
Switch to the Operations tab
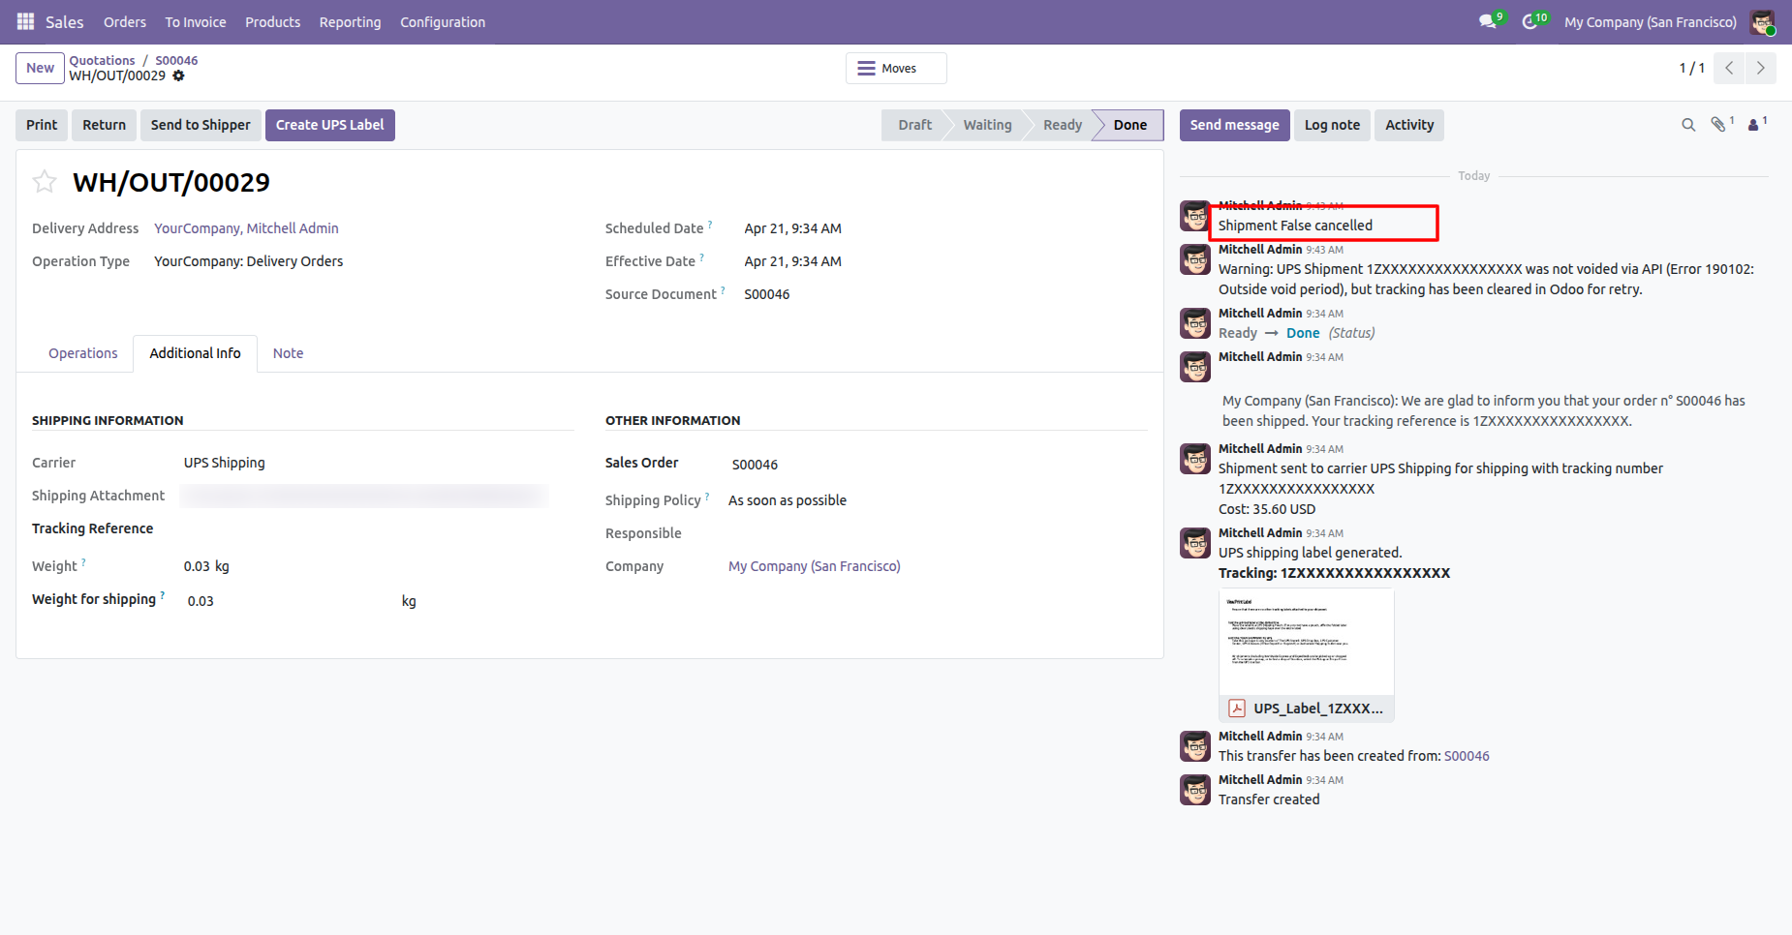click(x=83, y=353)
